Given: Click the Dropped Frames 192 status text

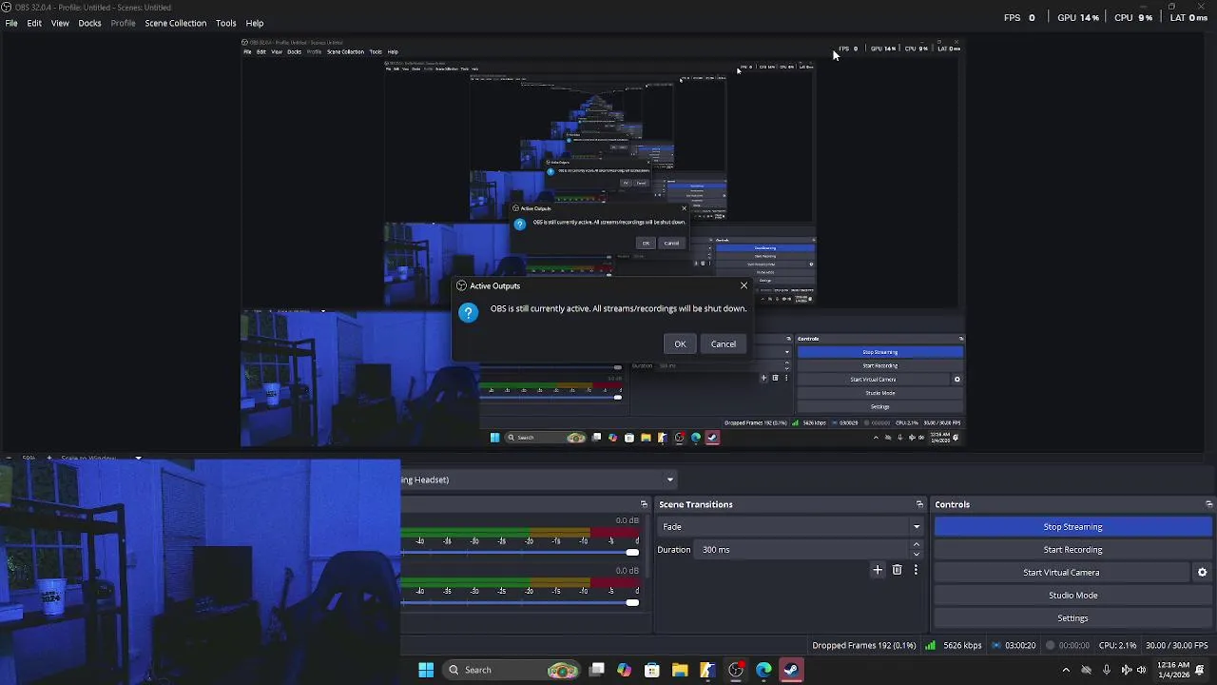Looking at the screenshot, I should pyautogui.click(x=864, y=645).
